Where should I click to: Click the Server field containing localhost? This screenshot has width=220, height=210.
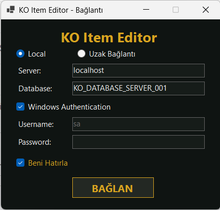click(x=139, y=70)
